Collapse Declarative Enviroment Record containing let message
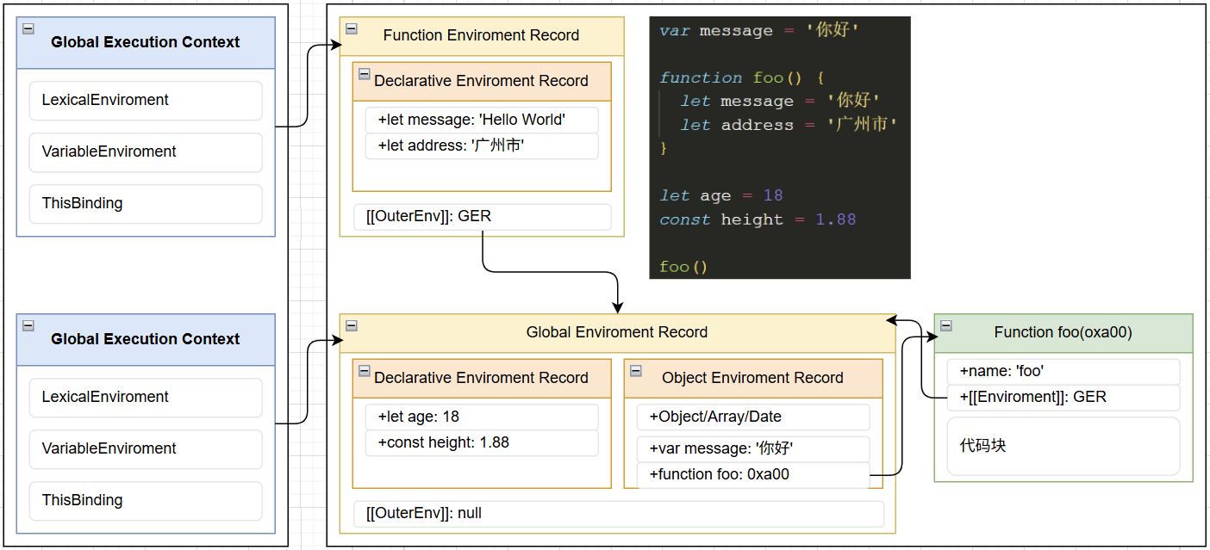The height and width of the screenshot is (550, 1210). click(x=364, y=74)
